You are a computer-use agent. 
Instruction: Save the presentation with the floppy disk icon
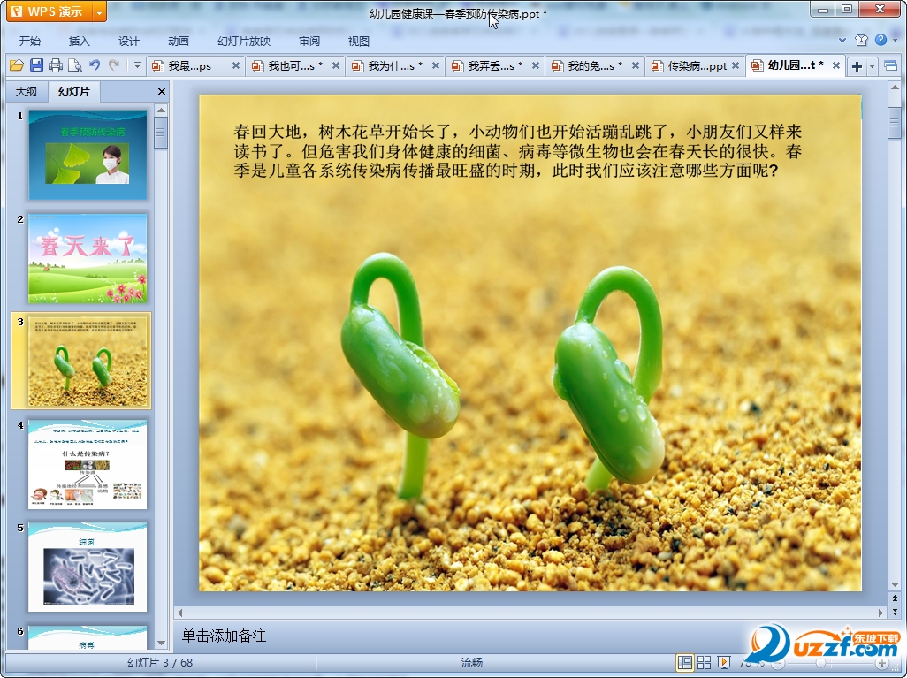[36, 65]
